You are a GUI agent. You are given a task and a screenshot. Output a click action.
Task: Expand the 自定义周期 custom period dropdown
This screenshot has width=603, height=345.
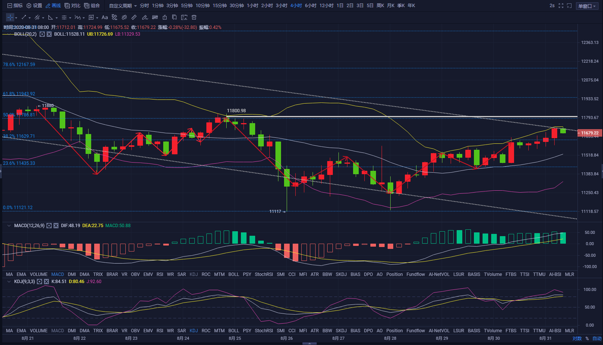tap(123, 6)
